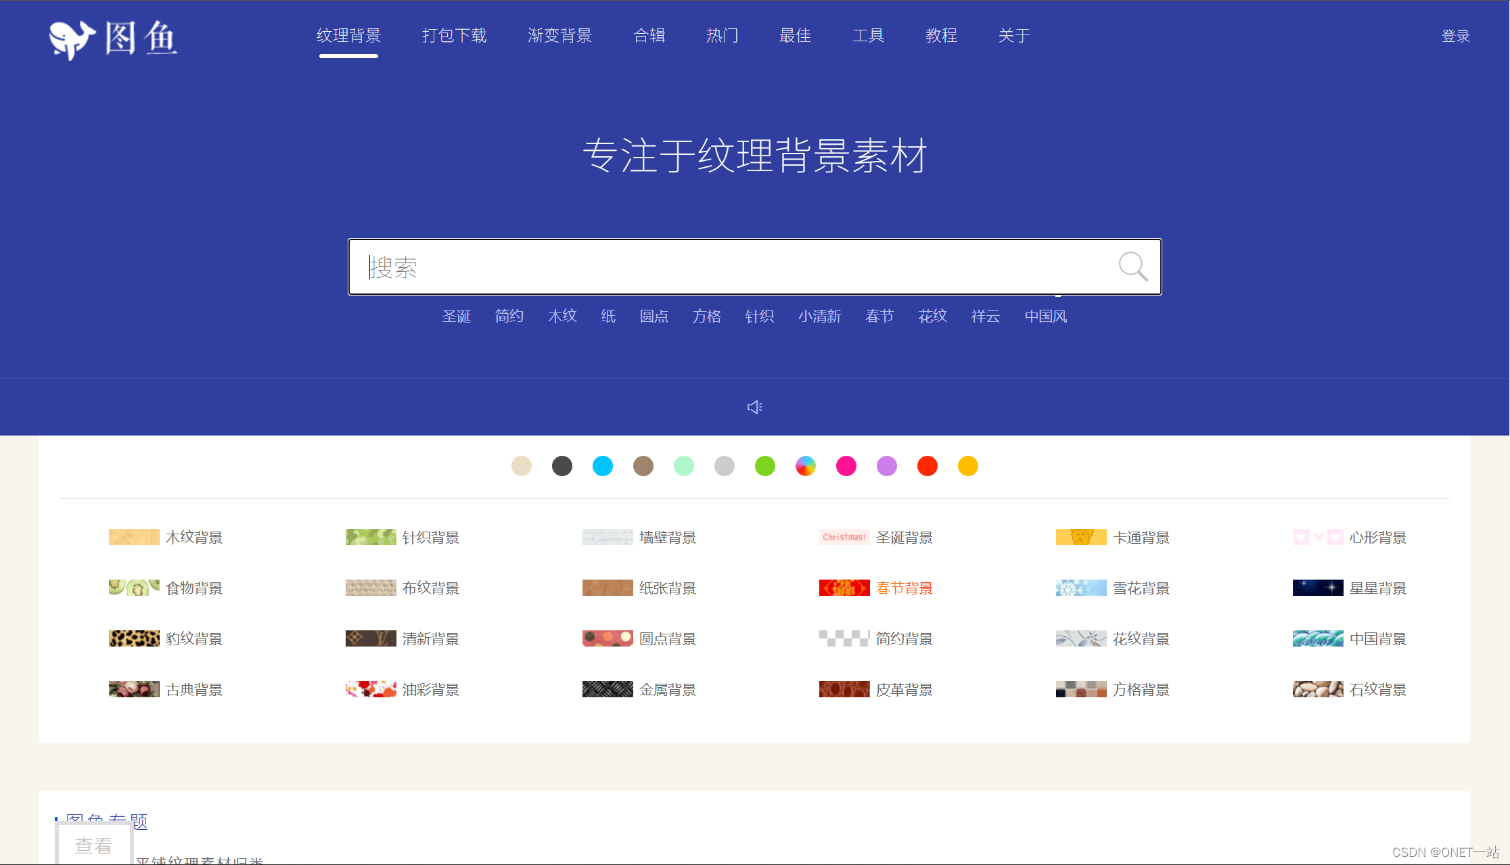Open the 渐变背景 menu item
Screen dimensions: 1510x865
(x=559, y=35)
